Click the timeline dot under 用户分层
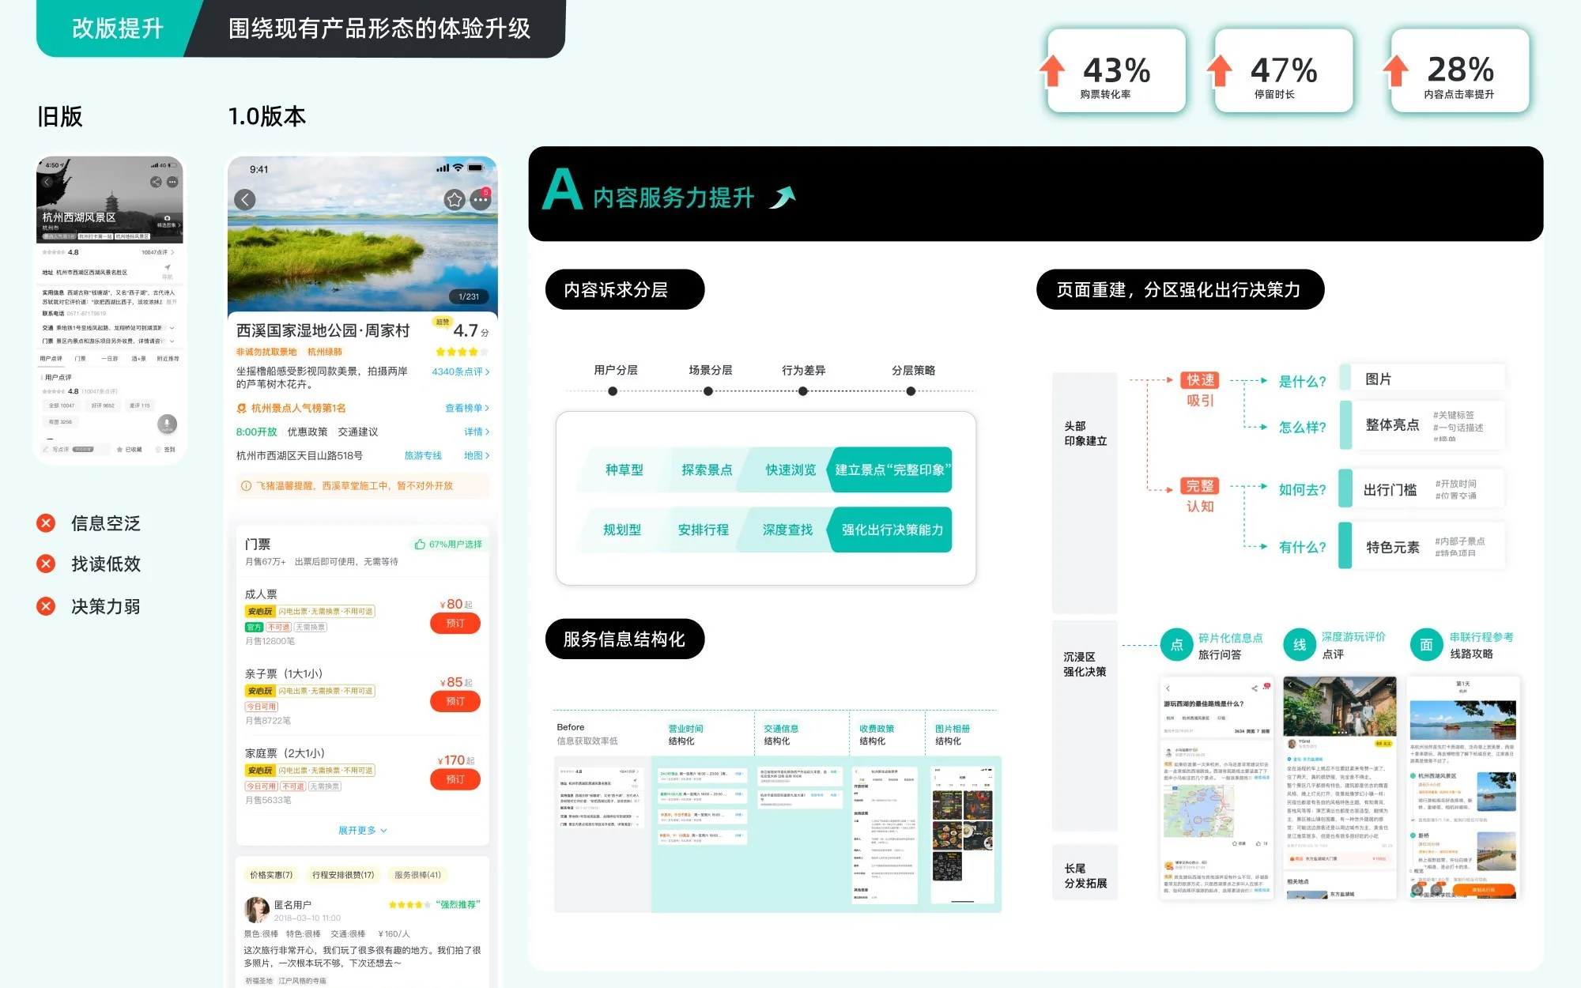This screenshot has height=988, width=1581. (x=613, y=391)
